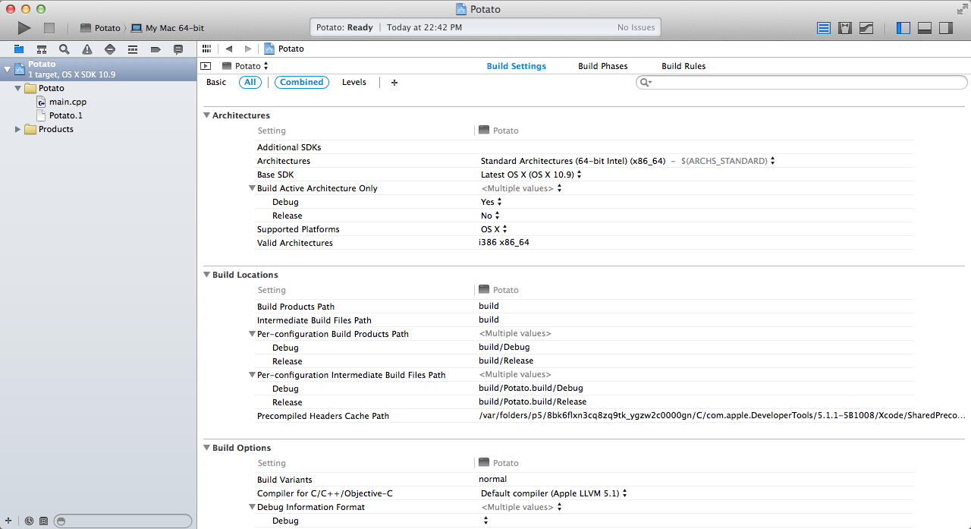971x529 pixels.
Task: Open the Project navigator
Action: pyautogui.click(x=19, y=49)
